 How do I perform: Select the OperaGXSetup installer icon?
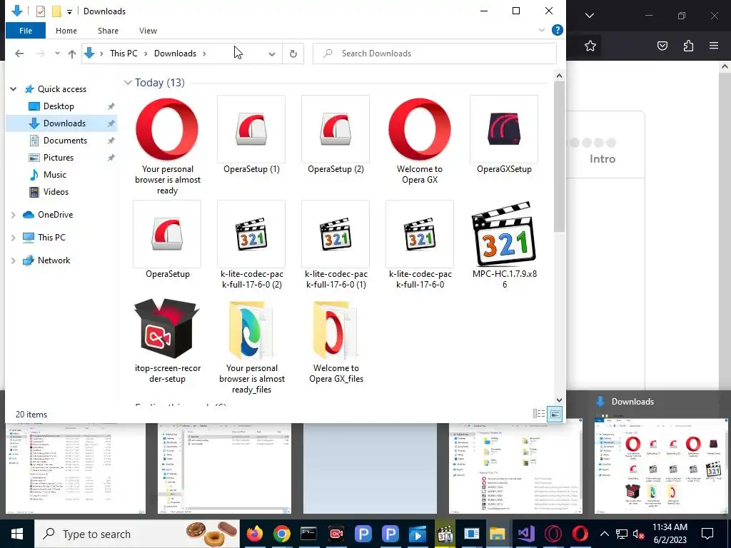[504, 129]
